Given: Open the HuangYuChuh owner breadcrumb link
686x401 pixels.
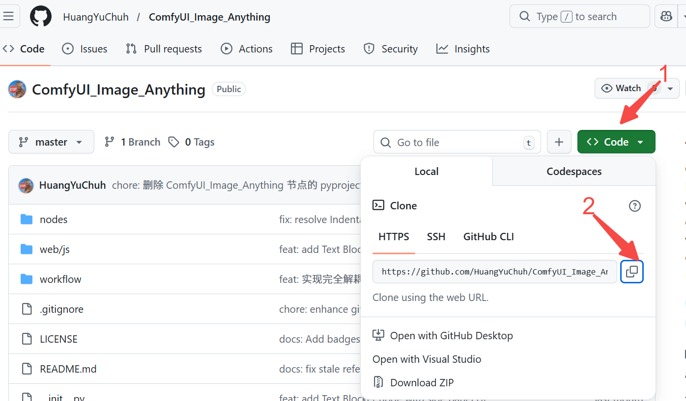Looking at the screenshot, I should [x=96, y=17].
